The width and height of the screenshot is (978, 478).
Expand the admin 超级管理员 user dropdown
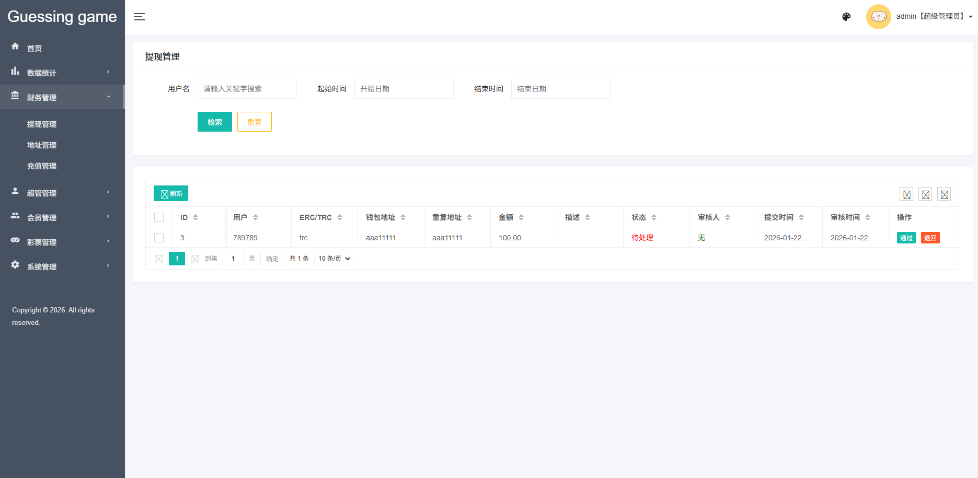pos(934,17)
